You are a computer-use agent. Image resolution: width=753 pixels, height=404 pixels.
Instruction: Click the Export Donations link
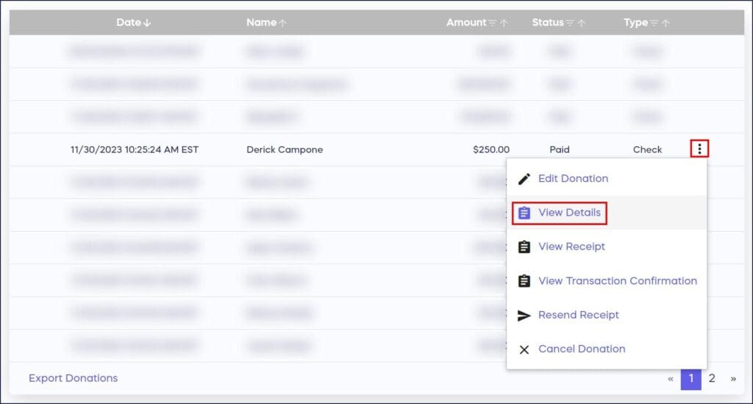tap(73, 378)
